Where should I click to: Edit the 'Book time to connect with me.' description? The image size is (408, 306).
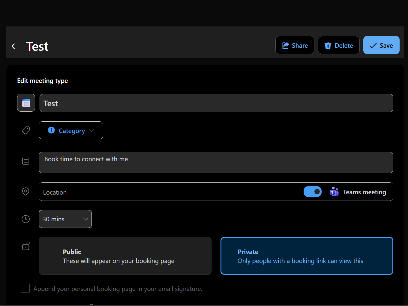[216, 163]
